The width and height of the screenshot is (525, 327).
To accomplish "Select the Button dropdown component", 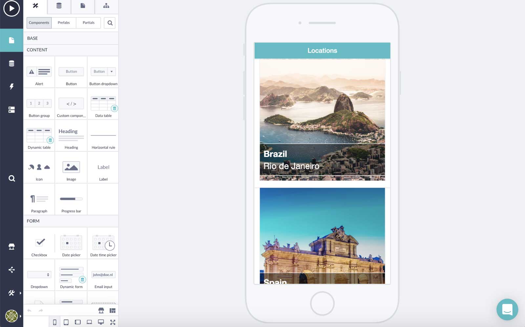I will pos(103,72).
